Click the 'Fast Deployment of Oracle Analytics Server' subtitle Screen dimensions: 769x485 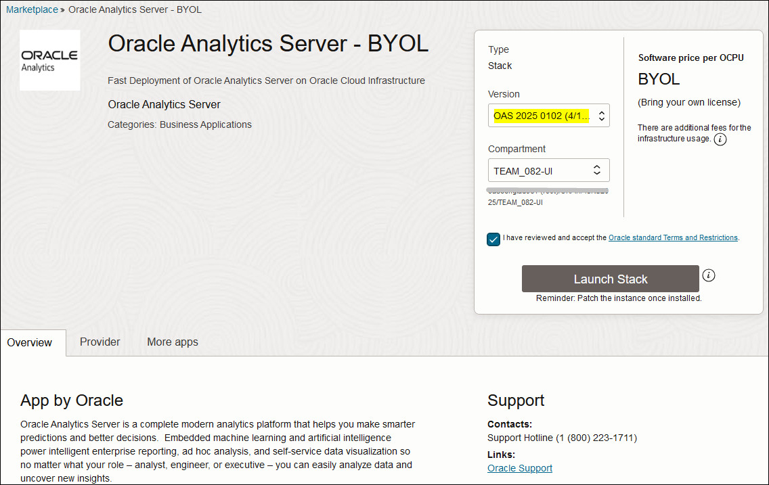(x=266, y=80)
